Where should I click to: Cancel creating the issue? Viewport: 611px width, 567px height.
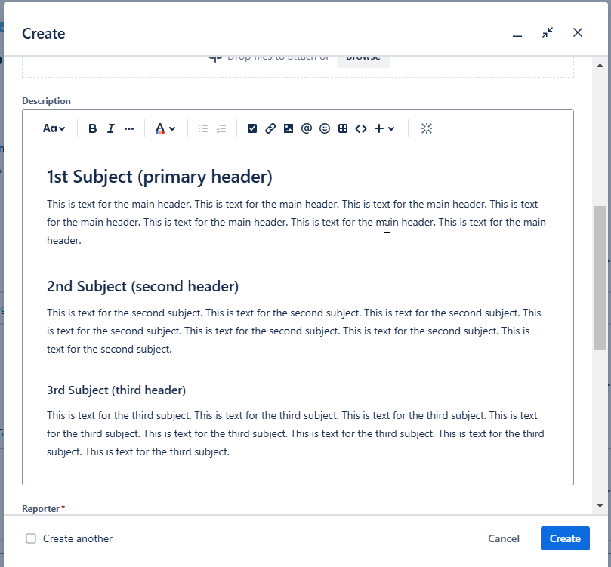click(503, 538)
